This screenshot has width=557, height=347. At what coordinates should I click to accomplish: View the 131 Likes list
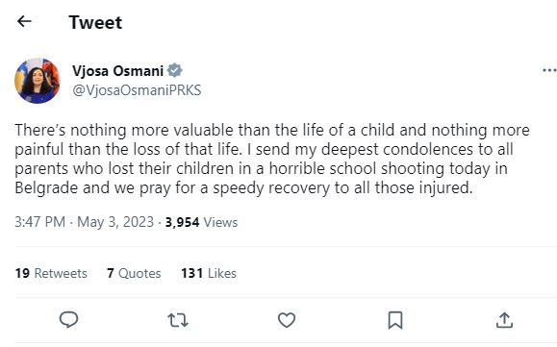(209, 273)
